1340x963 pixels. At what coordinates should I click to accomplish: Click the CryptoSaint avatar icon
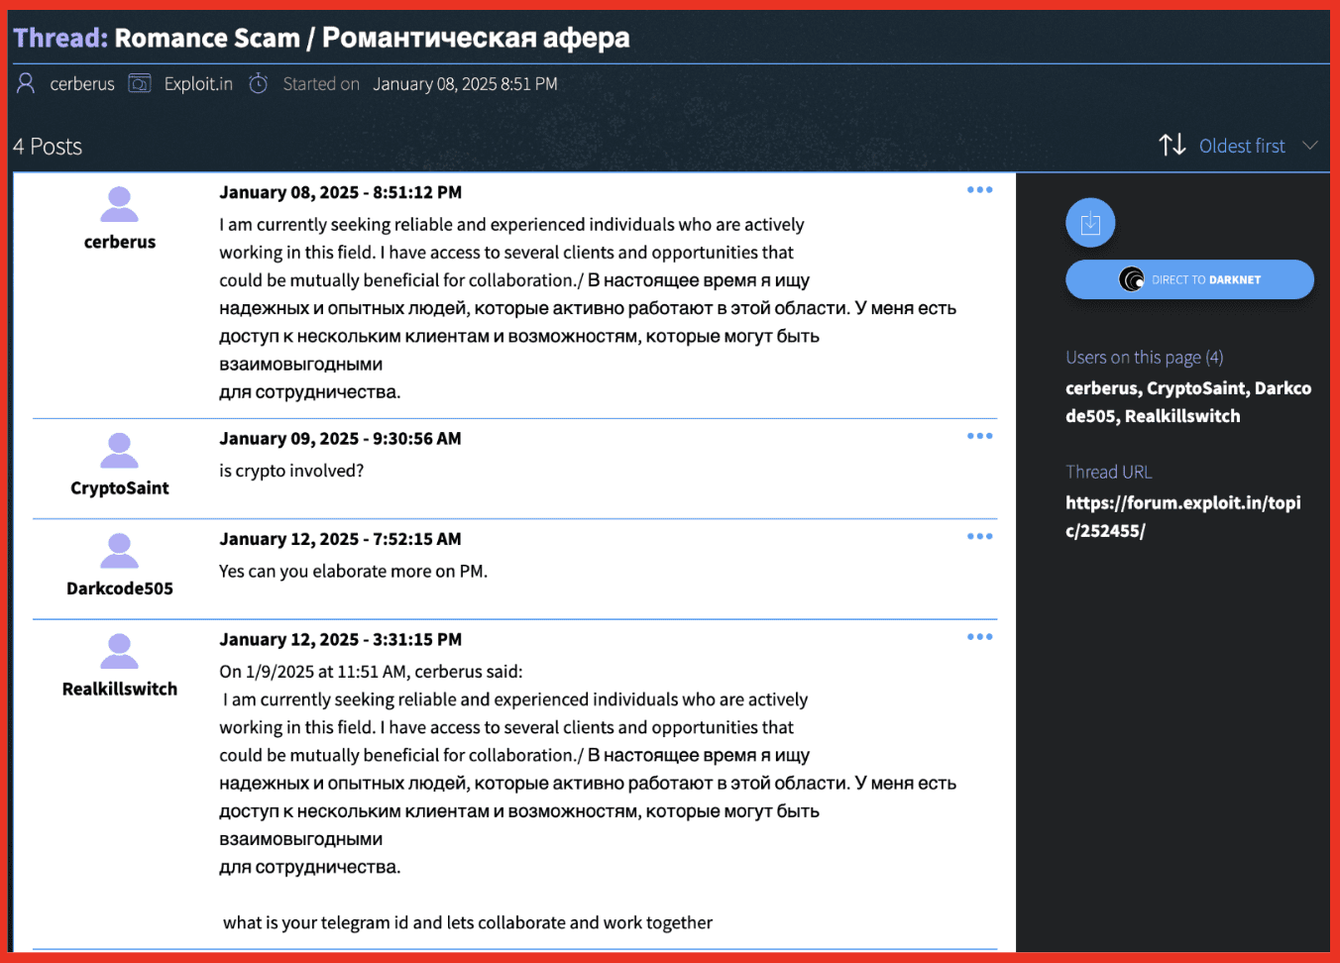click(x=119, y=451)
